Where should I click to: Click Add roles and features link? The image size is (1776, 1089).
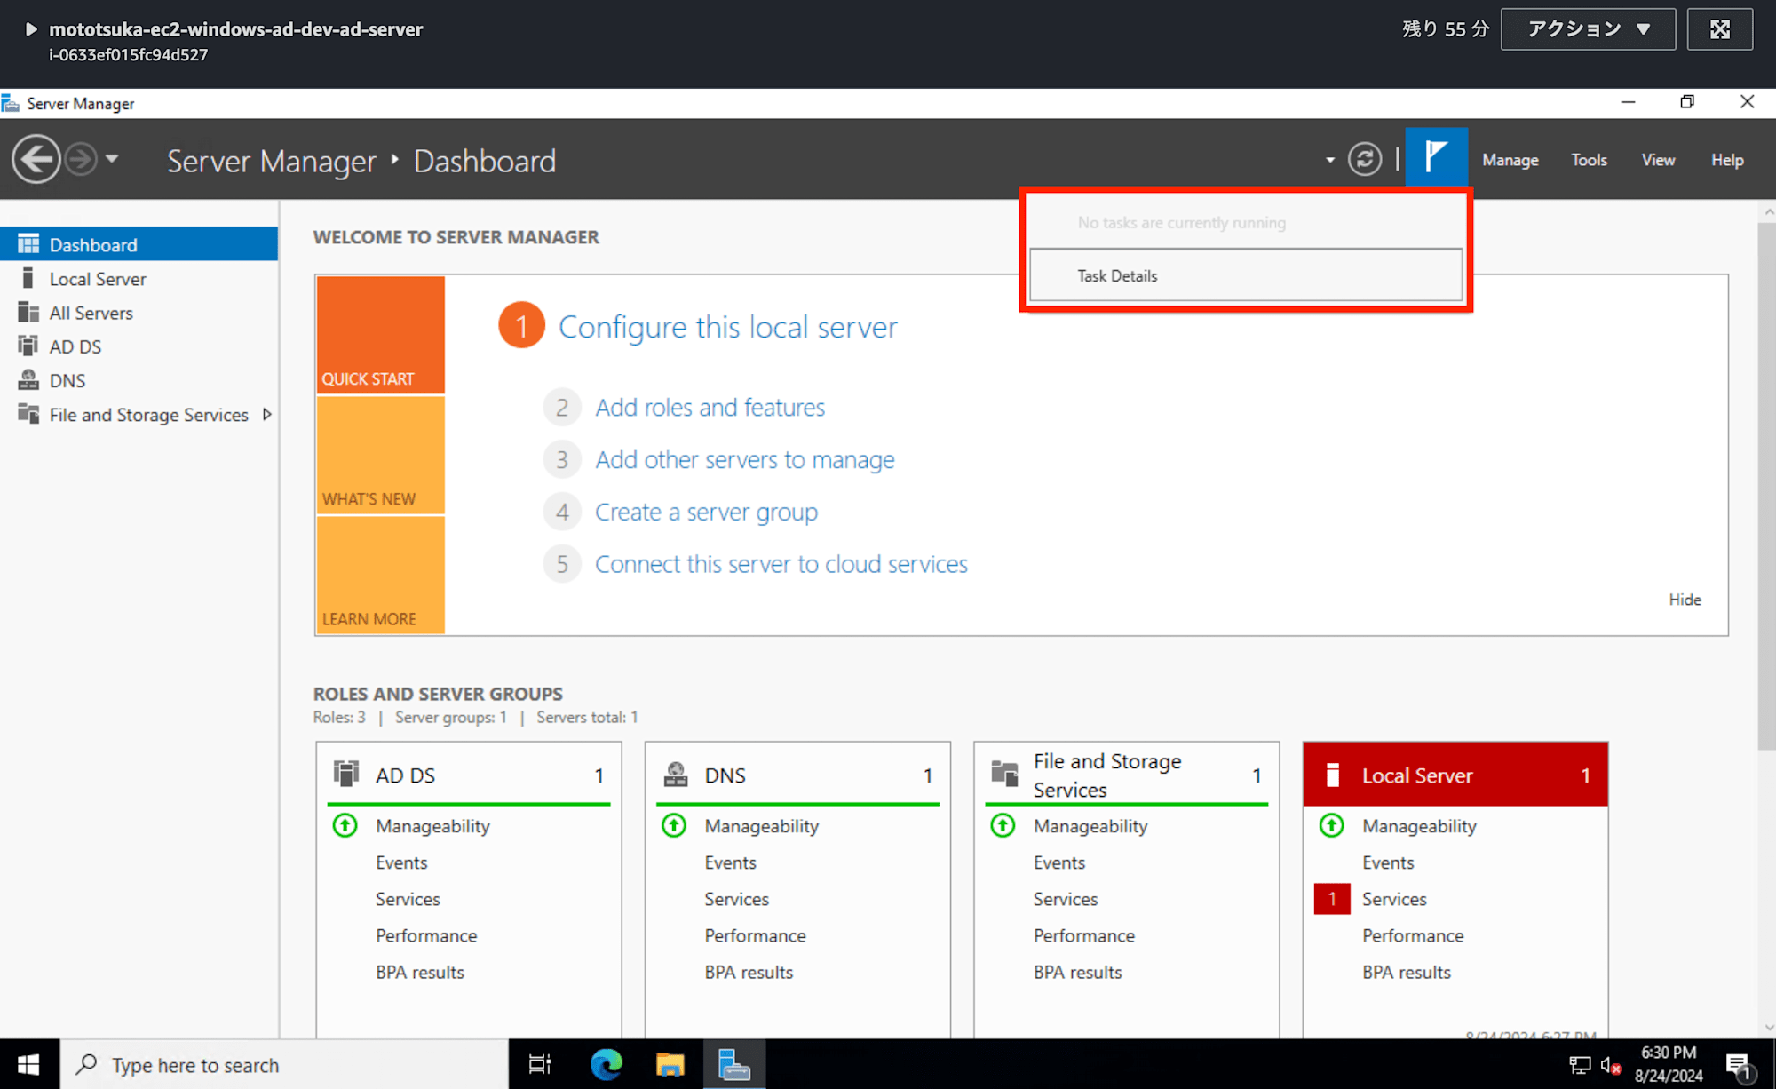(710, 407)
